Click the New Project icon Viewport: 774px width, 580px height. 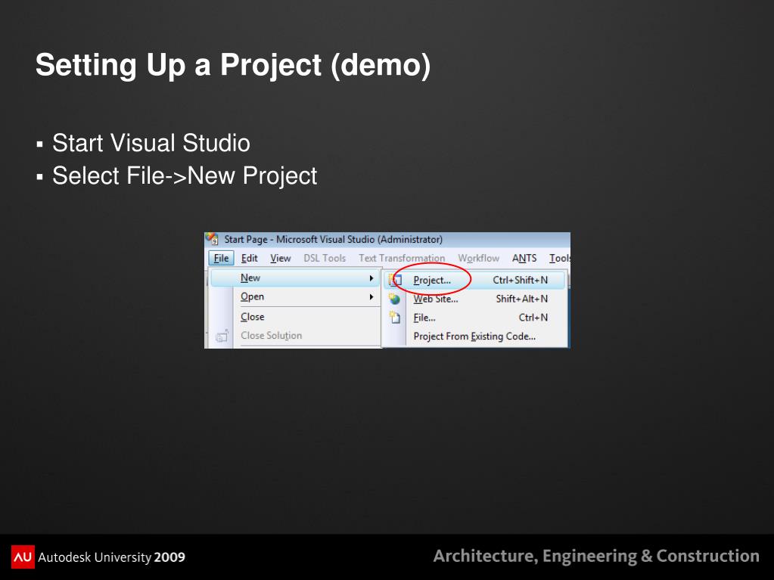[x=394, y=280]
